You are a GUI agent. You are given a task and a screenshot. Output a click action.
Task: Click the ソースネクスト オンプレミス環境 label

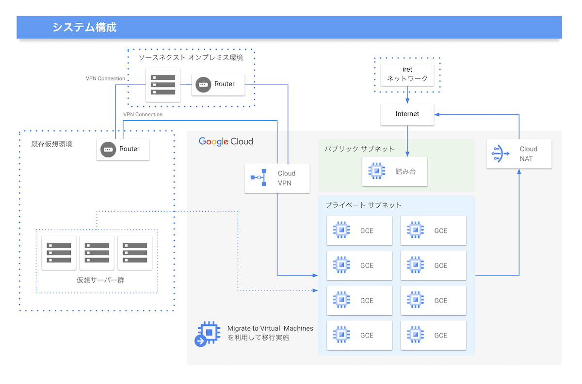coord(191,58)
